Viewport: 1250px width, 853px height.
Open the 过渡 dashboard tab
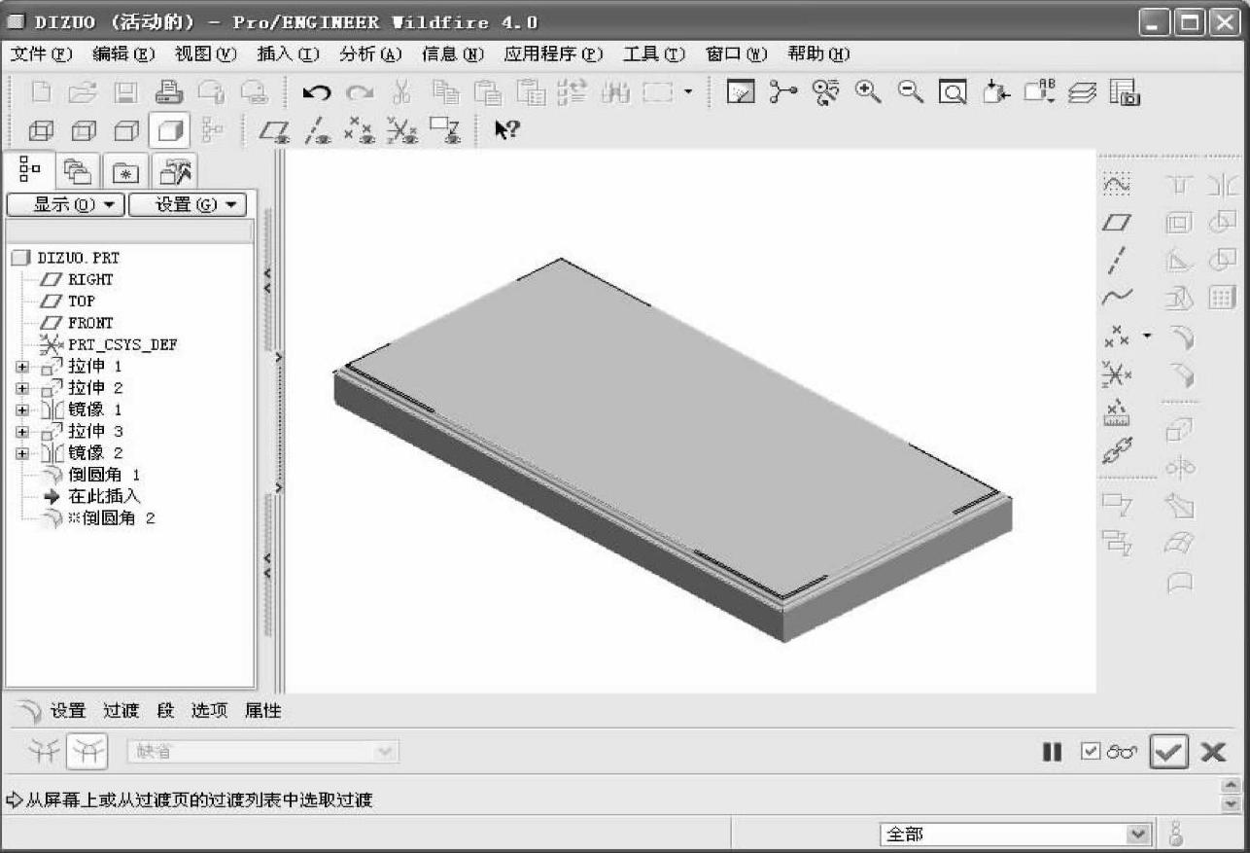point(122,711)
